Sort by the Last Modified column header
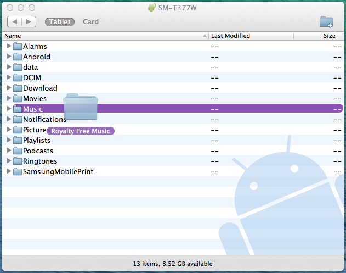Viewport: 346px width, 273px height. 251,36
